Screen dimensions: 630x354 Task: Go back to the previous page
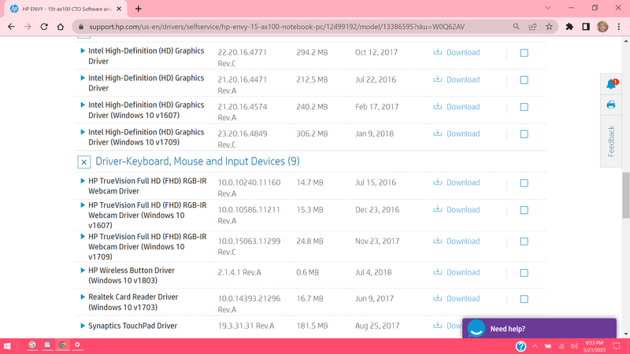pyautogui.click(x=11, y=27)
